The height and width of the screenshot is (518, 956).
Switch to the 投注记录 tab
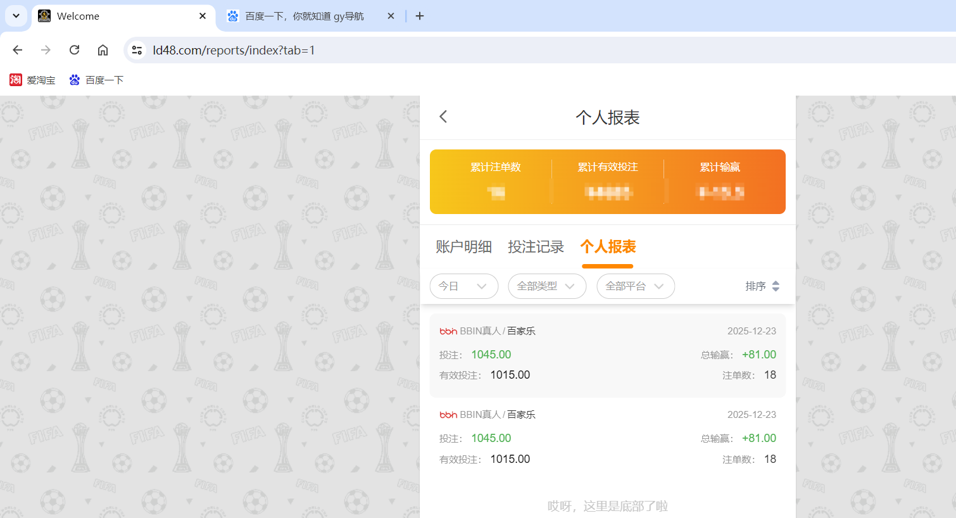[536, 247]
